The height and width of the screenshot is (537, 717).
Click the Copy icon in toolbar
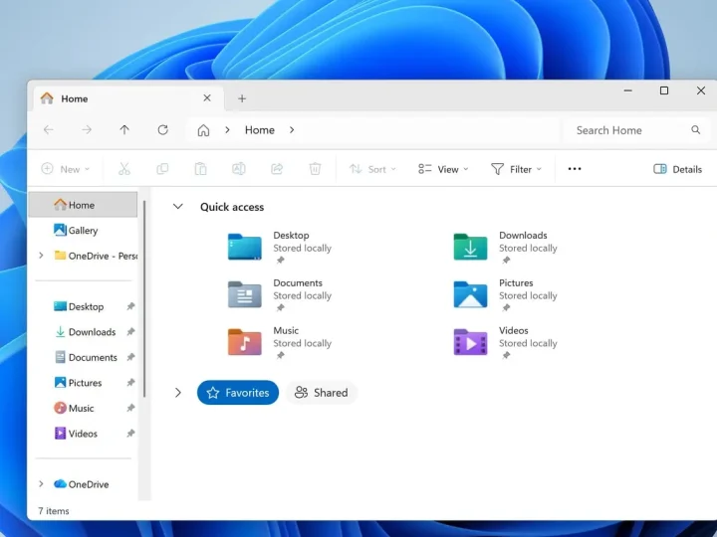[162, 169]
